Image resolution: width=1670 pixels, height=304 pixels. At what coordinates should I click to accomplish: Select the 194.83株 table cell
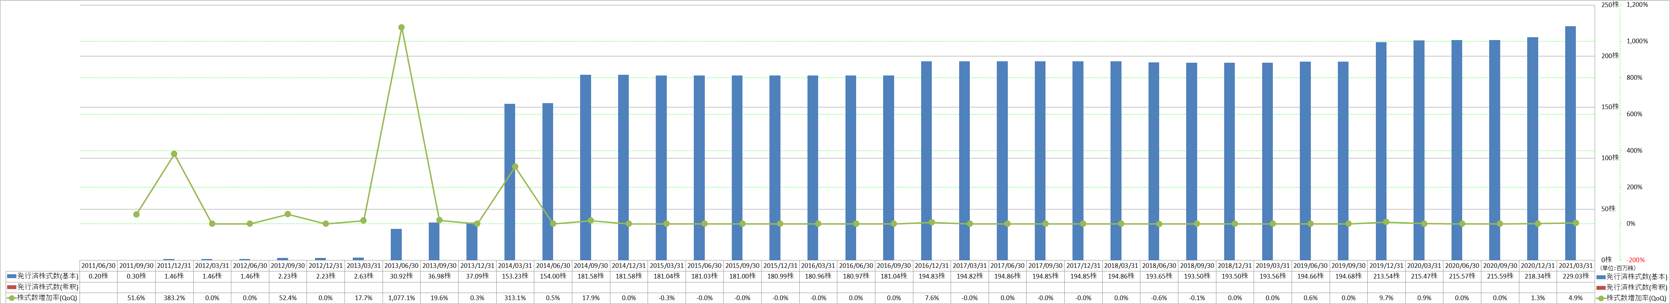coord(931,276)
